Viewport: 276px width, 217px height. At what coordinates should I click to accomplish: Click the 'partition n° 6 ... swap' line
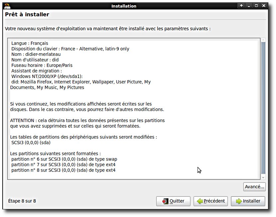click(64, 159)
